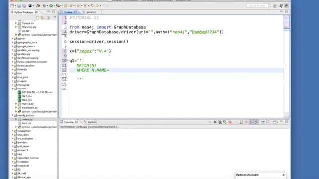
Task: Select log.txt in the tree
Action: pyautogui.click(x=25, y=31)
